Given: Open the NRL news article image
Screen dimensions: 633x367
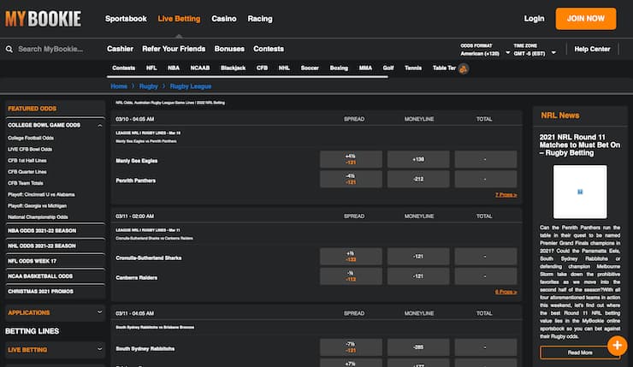Looking at the screenshot, I should click(x=579, y=192).
